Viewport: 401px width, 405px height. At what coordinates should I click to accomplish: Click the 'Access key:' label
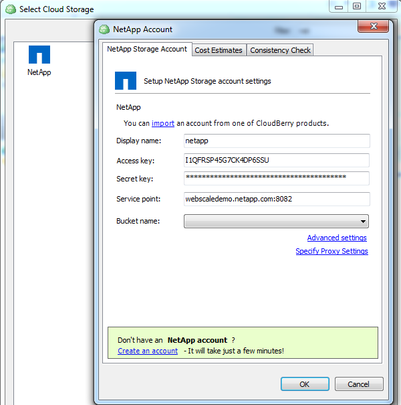[136, 161]
